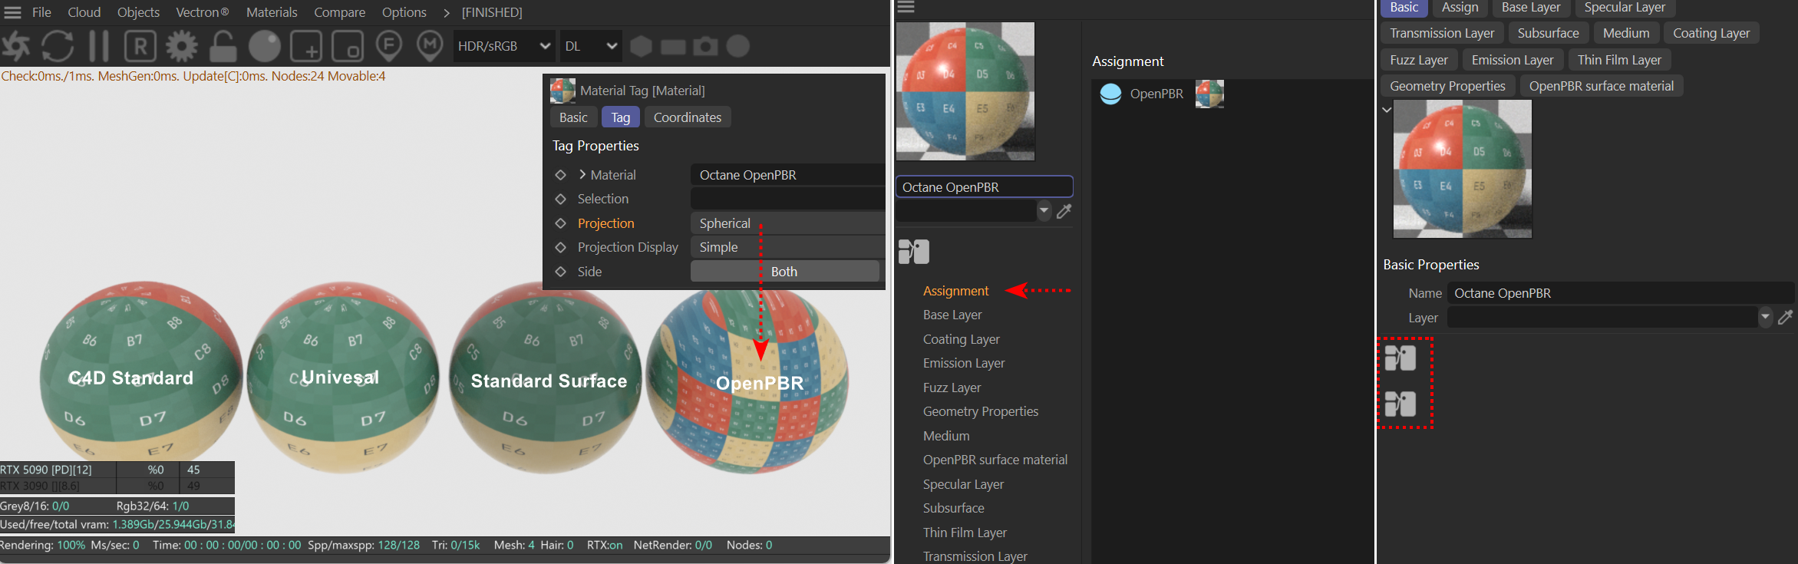The width and height of the screenshot is (1798, 564).
Task: Expand the Material row arrow in Tag Properties
Action: click(583, 174)
